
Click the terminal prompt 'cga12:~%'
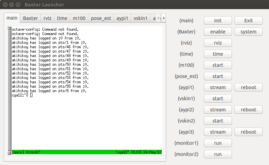coord(20,95)
